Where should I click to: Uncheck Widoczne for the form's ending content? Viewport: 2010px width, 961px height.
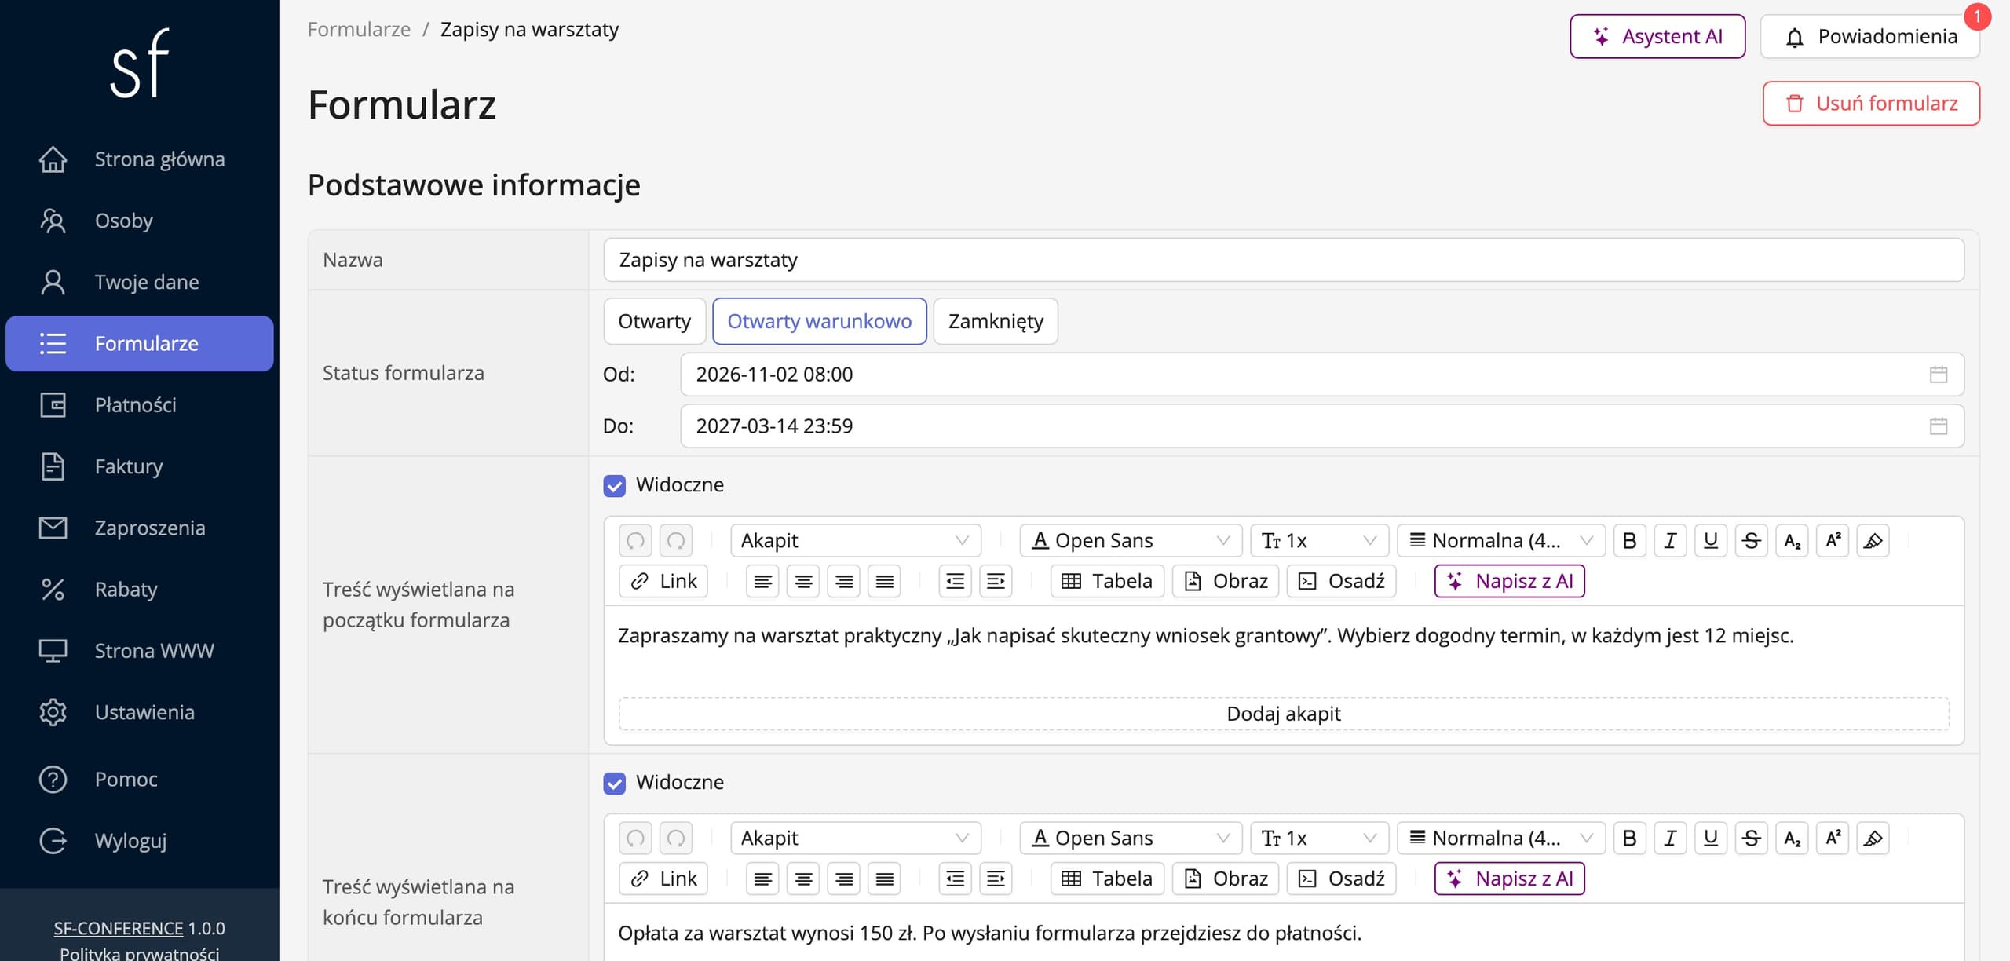click(615, 783)
